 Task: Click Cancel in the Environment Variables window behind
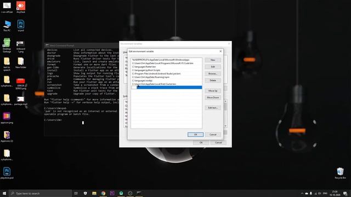[218, 142]
